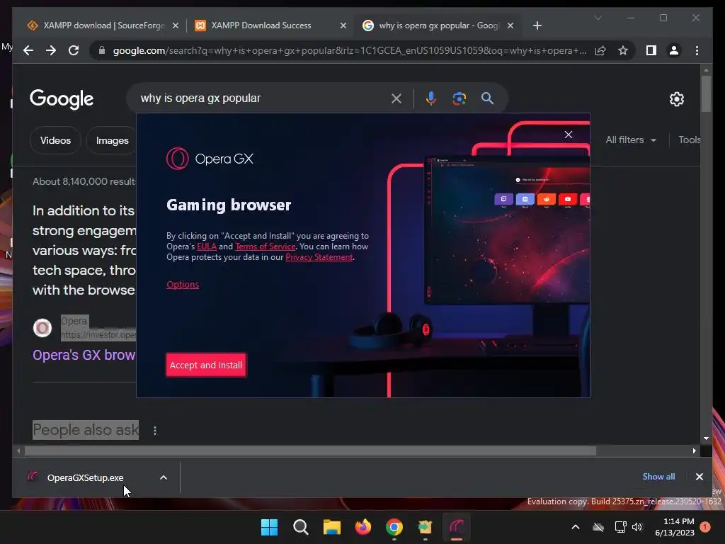The image size is (725, 544).
Task: Open the Opera GX installer taskbar icon
Action: pyautogui.click(x=457, y=527)
